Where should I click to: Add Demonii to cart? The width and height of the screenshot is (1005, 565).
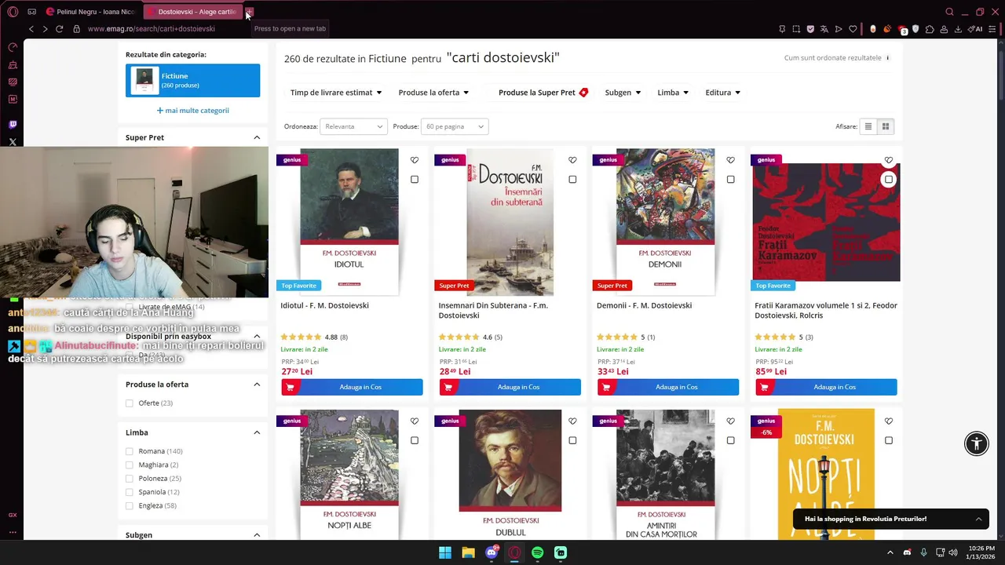pos(668,387)
